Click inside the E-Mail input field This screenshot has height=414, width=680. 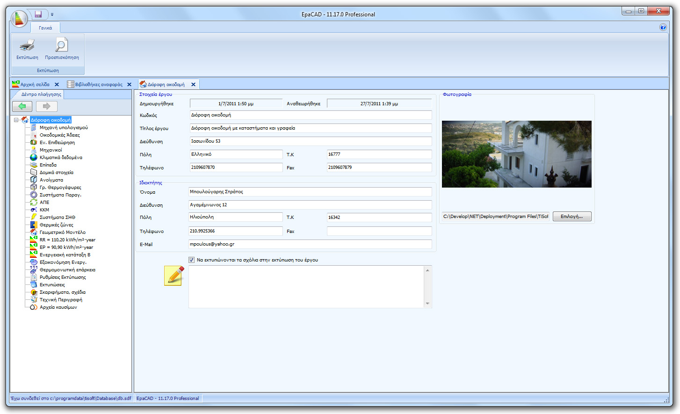[310, 244]
